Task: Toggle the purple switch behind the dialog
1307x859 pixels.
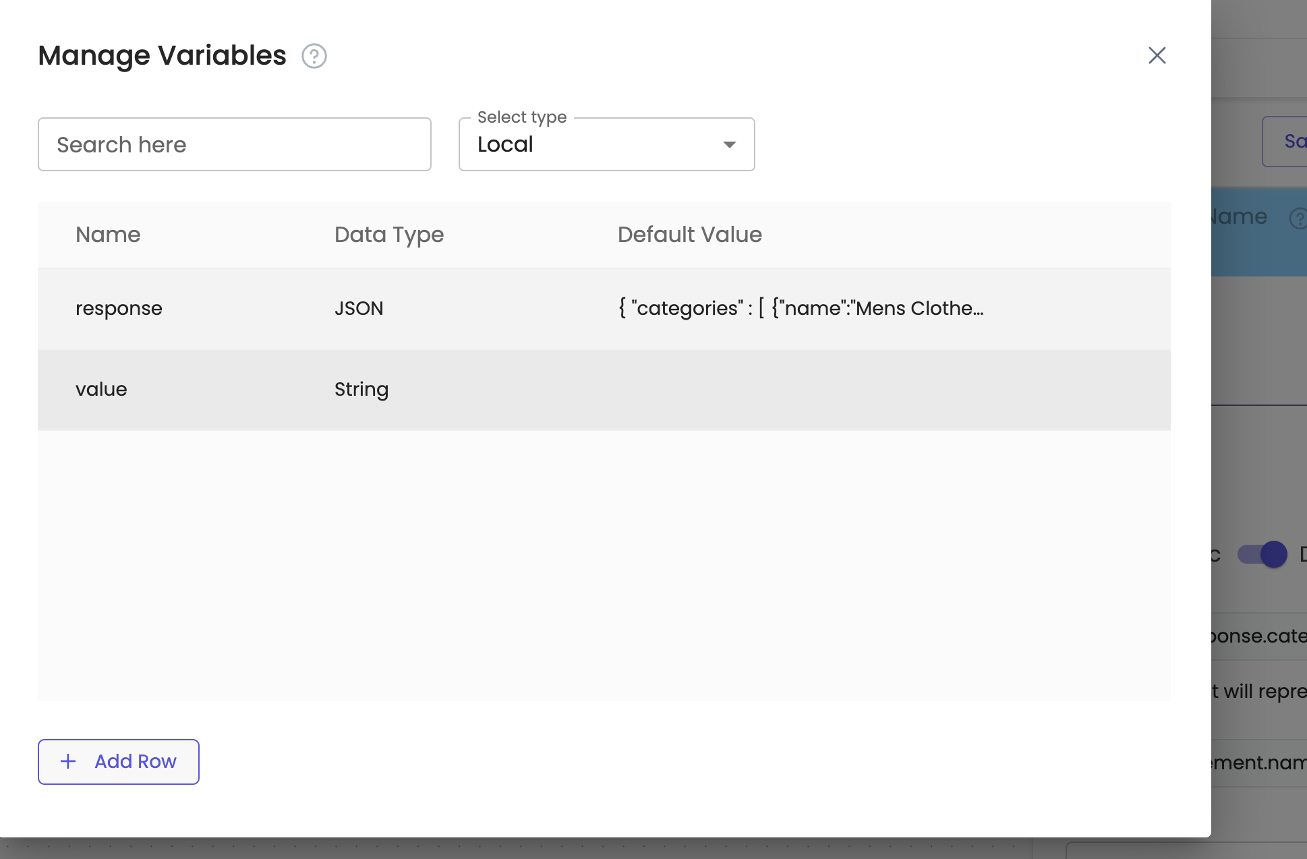Action: click(x=1262, y=554)
